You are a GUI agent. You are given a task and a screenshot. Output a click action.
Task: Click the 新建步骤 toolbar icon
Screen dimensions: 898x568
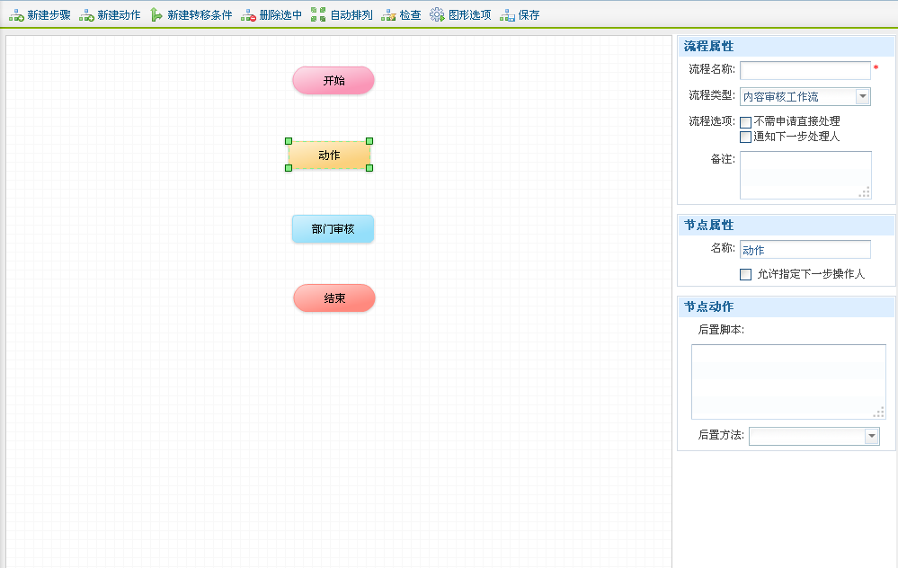click(16, 15)
